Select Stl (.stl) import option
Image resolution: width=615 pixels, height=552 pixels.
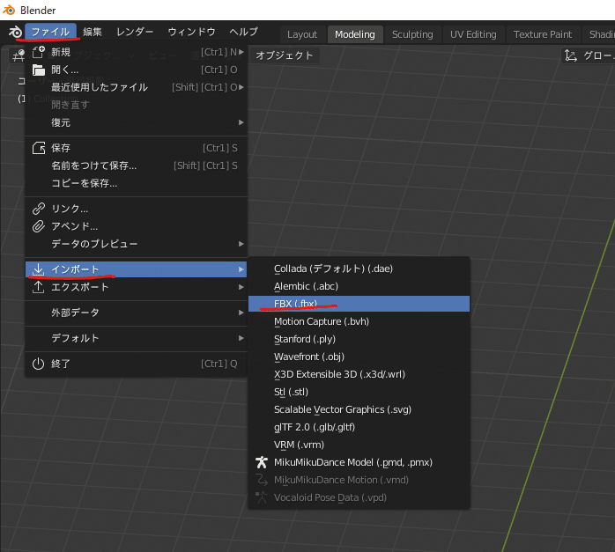click(359, 392)
